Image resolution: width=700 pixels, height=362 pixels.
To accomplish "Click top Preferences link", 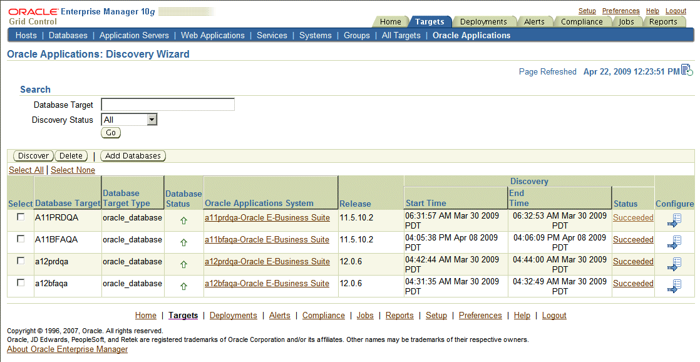I will pos(620,11).
